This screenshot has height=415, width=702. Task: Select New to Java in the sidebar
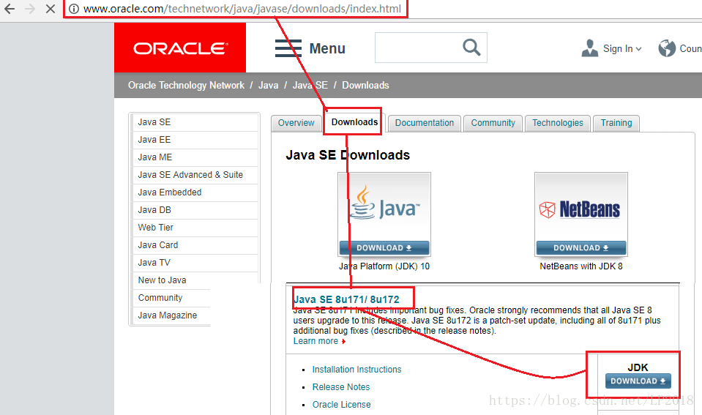pyautogui.click(x=195, y=280)
